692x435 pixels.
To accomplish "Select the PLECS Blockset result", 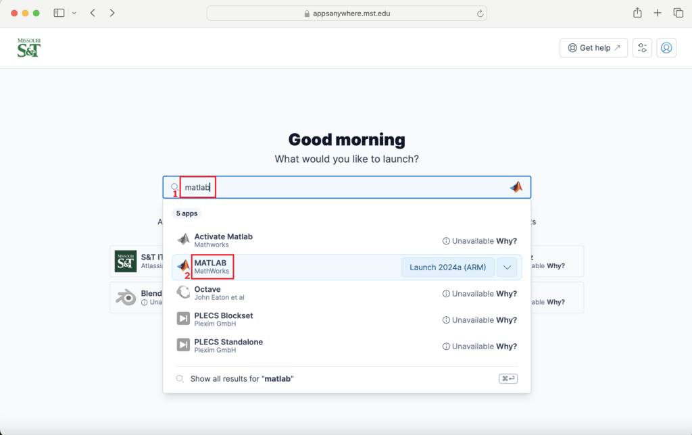I will [x=347, y=319].
